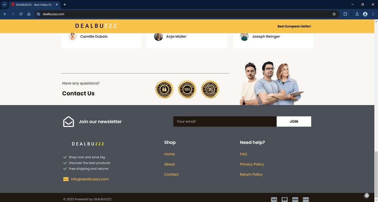Open the Privacy Policy page
The image size is (378, 202).
(x=252, y=164)
